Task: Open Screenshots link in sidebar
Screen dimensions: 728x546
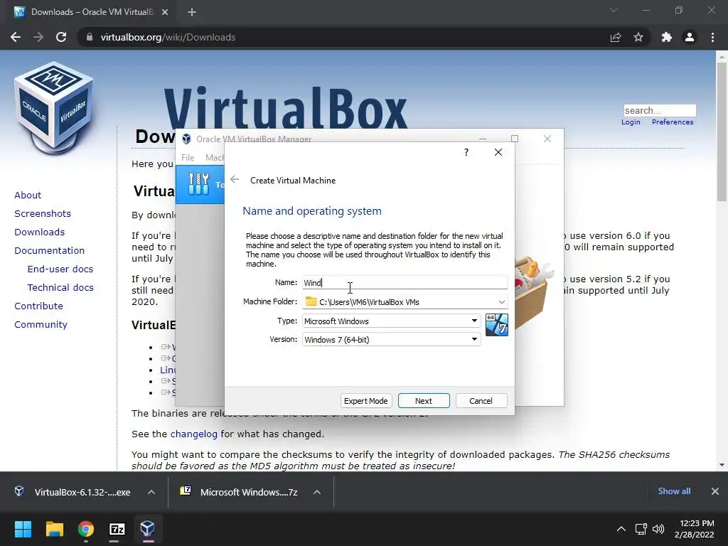Action: coord(43,213)
